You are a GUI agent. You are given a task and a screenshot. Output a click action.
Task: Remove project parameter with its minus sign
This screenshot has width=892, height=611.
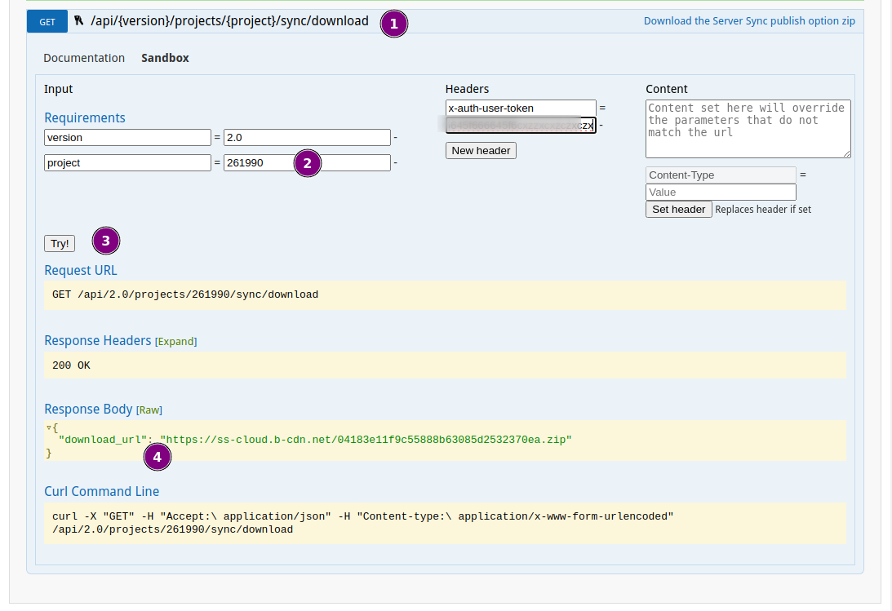click(395, 162)
